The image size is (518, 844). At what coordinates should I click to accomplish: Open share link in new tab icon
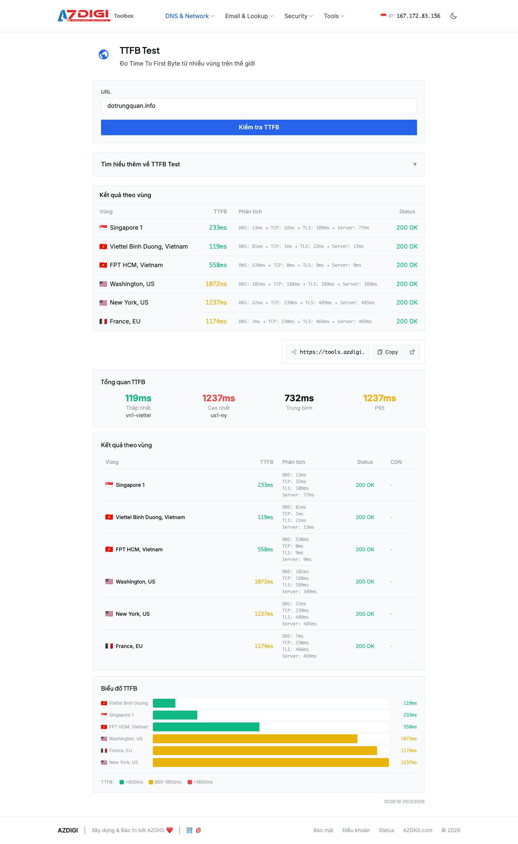coord(412,352)
